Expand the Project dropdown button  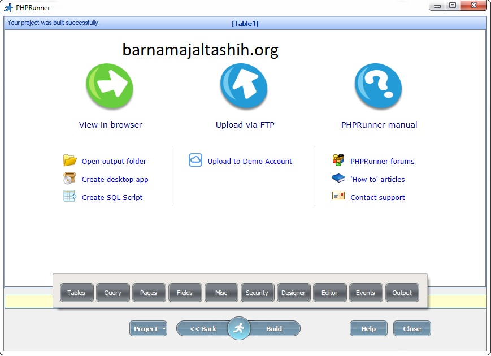(148, 328)
